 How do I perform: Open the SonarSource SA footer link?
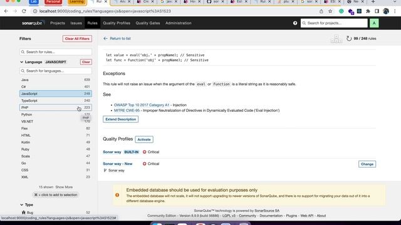(267, 211)
